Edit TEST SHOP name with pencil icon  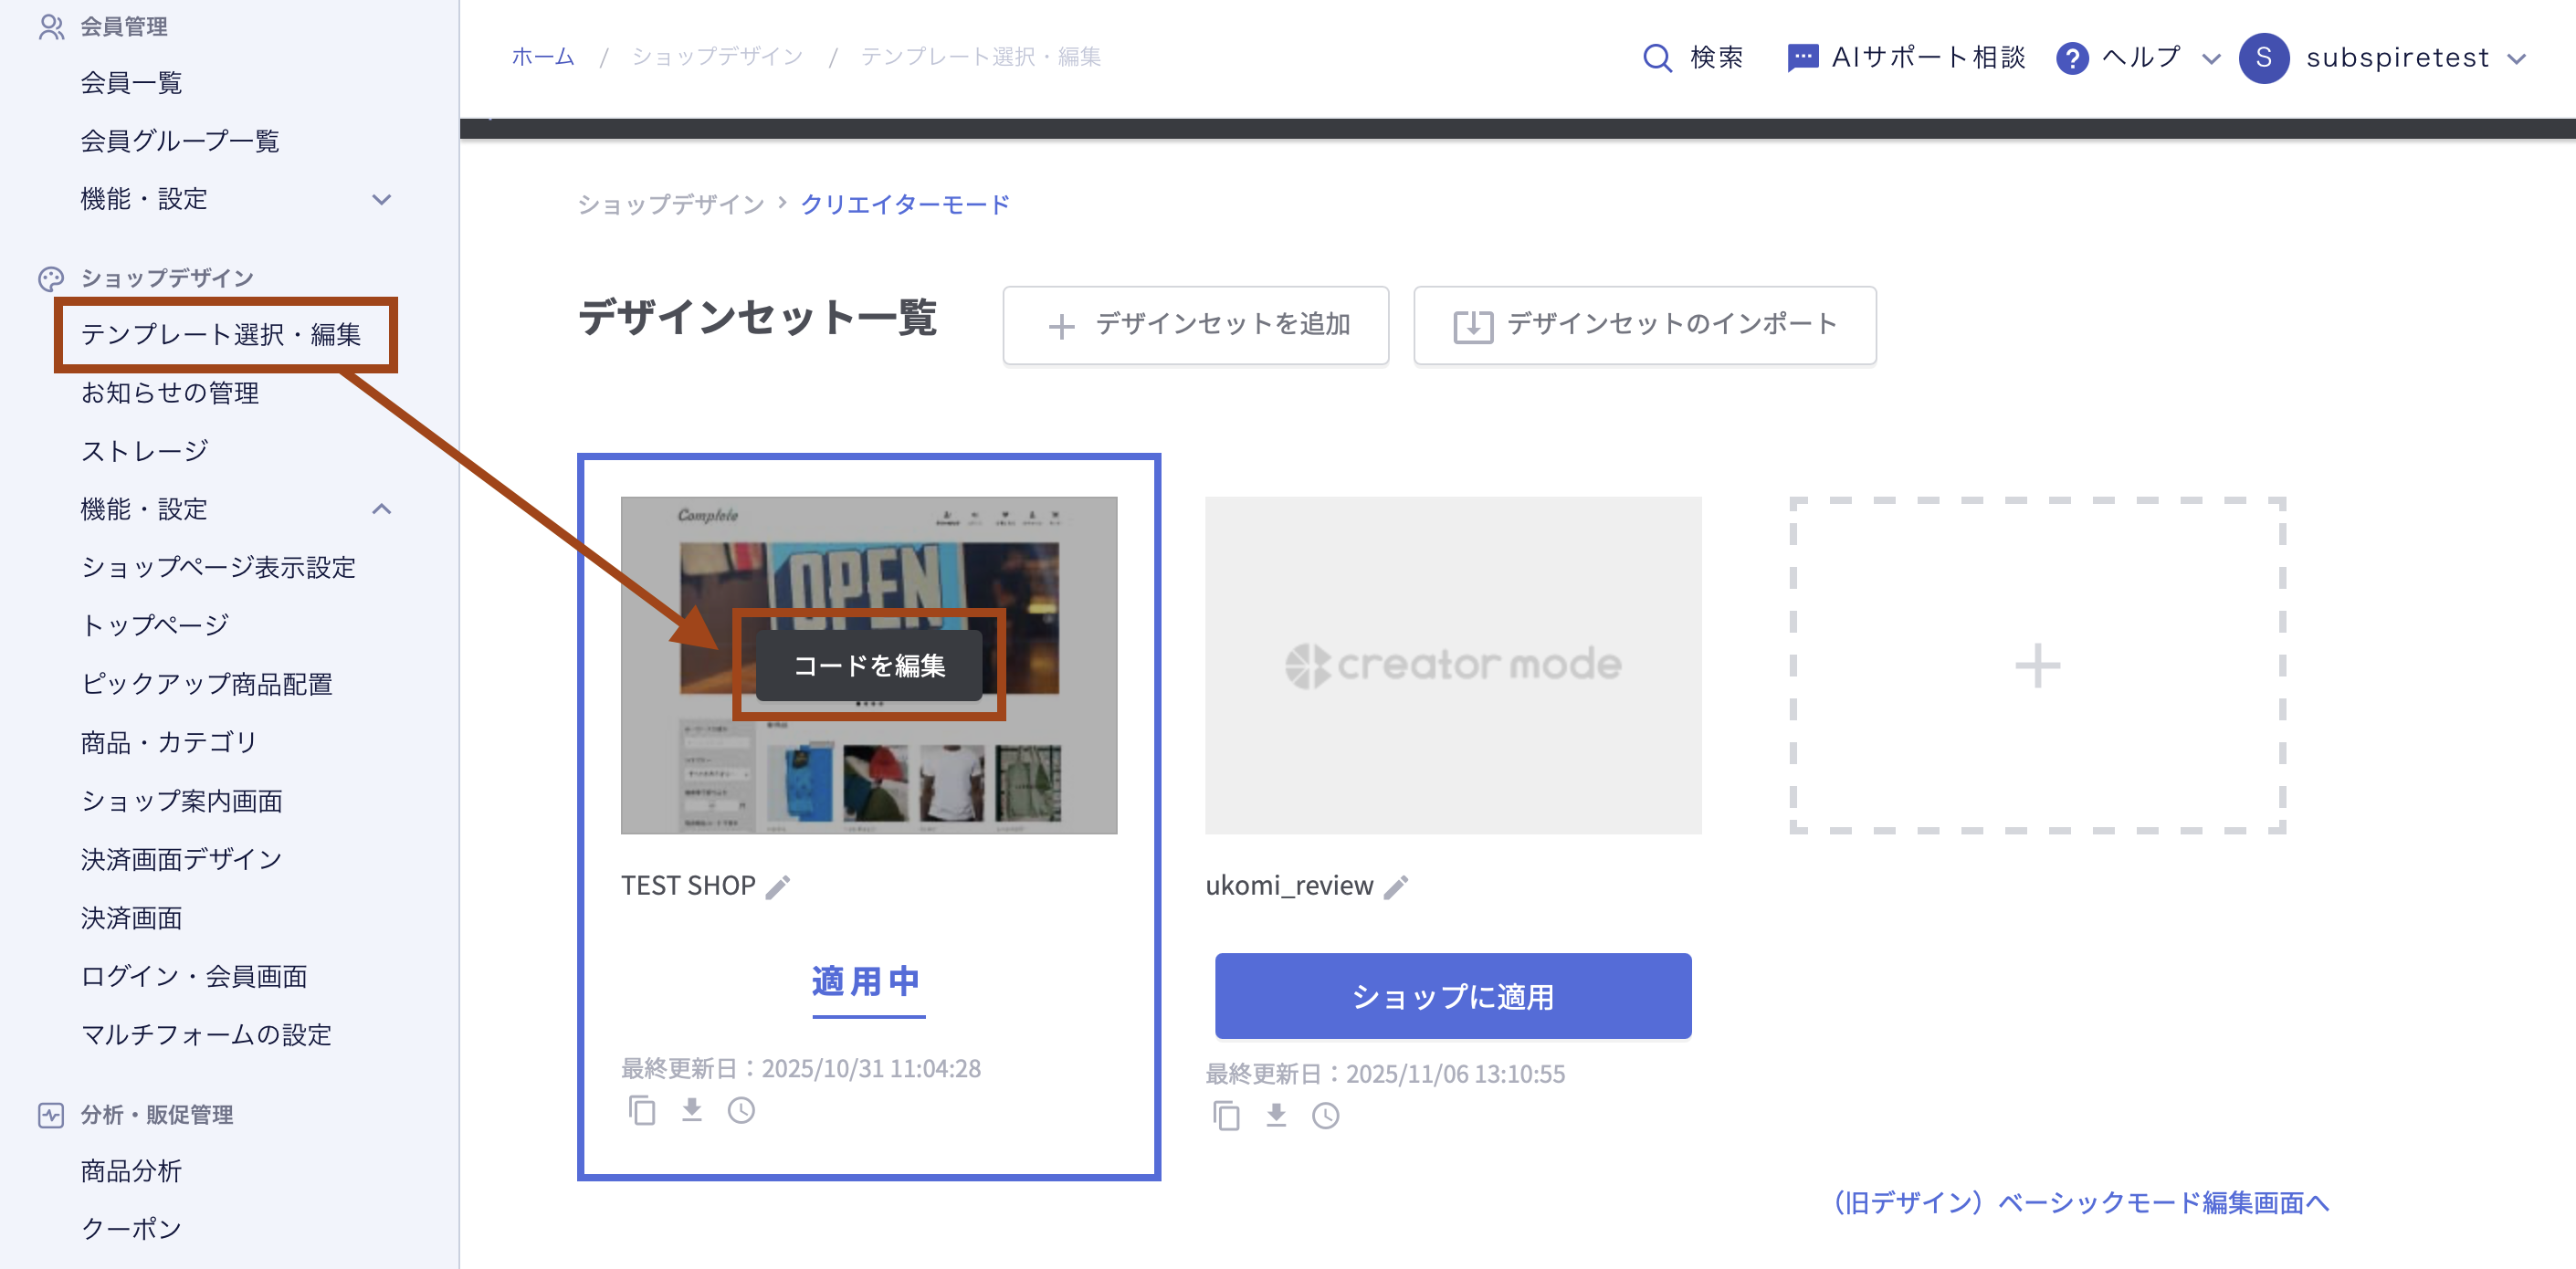(778, 887)
